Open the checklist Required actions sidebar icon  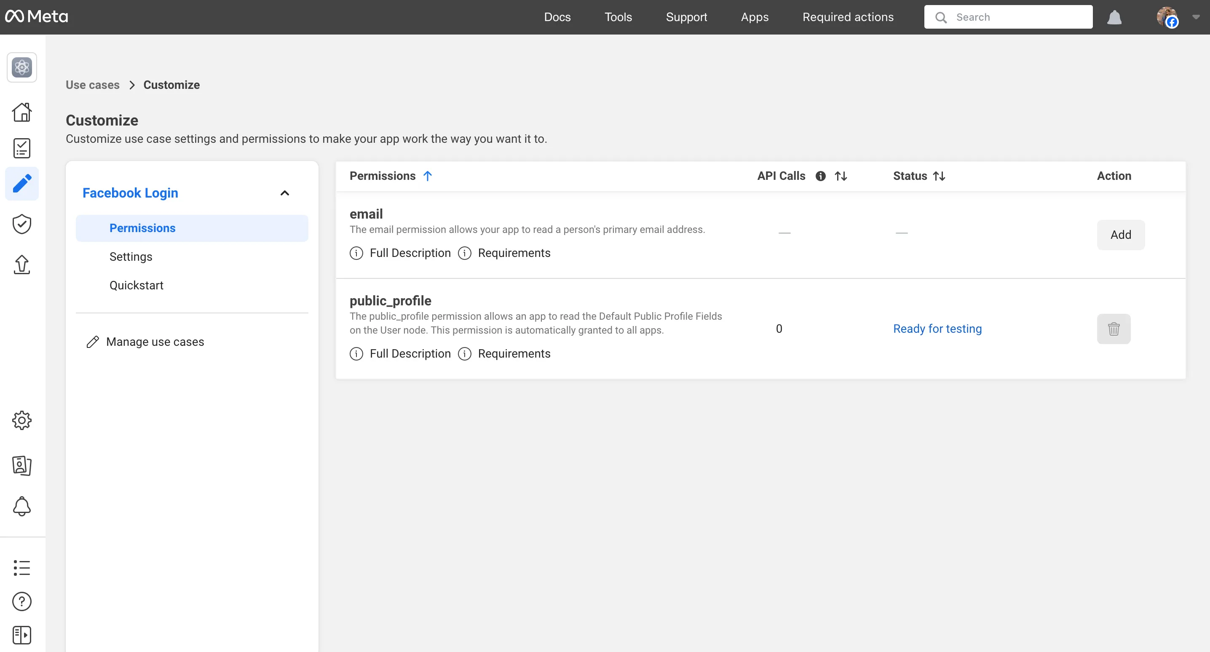tap(21, 148)
